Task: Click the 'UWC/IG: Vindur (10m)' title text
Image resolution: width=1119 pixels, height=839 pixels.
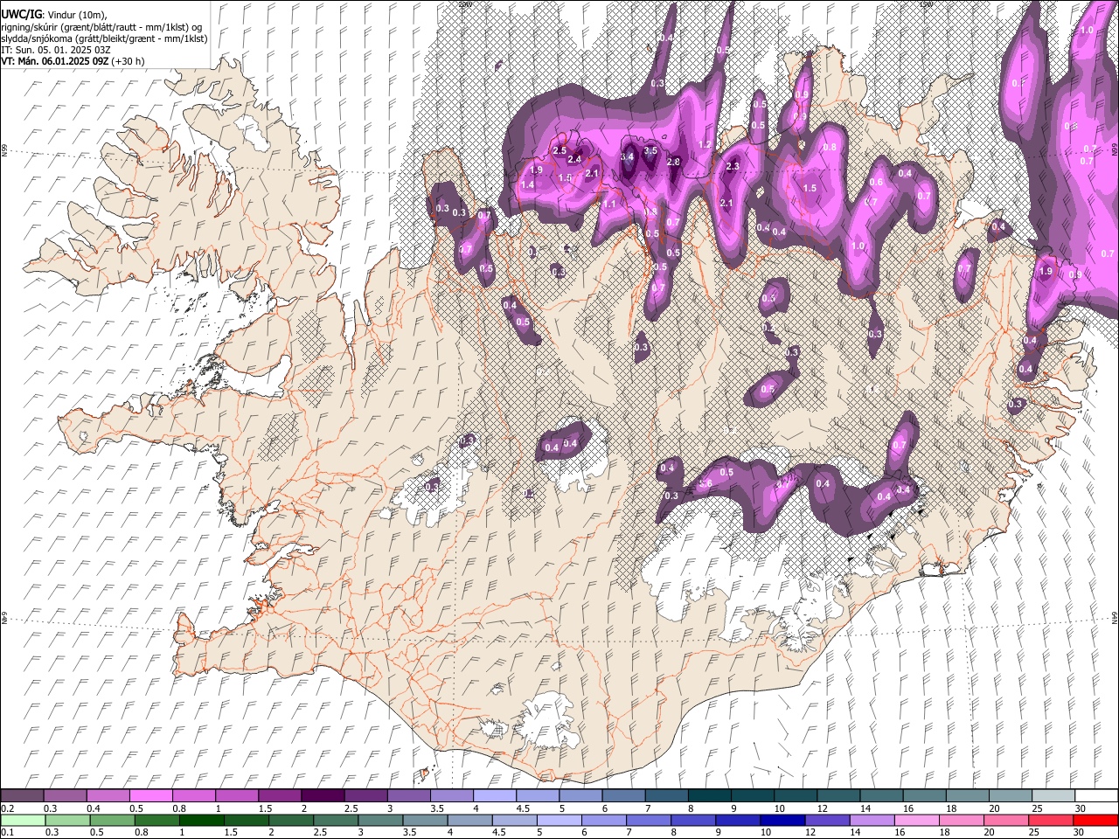Action: pos(54,15)
